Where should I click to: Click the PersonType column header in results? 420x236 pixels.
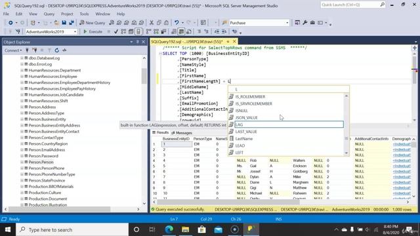click(x=203, y=139)
